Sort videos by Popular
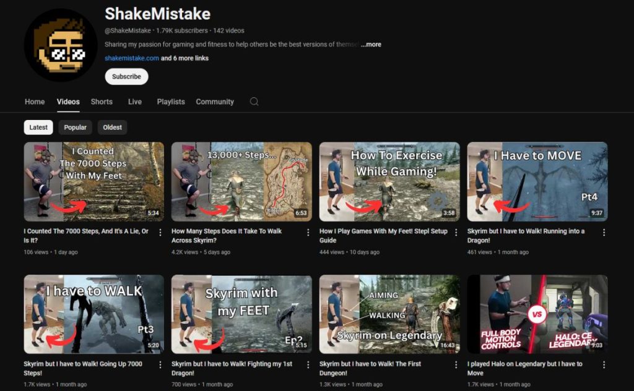Screen dimensions: 634x391 [x=75, y=127]
